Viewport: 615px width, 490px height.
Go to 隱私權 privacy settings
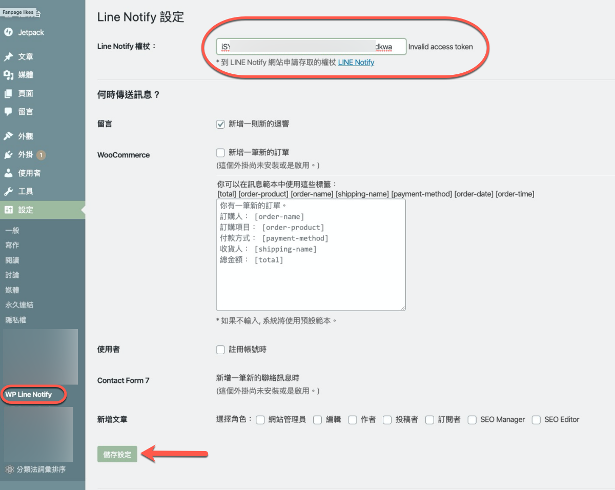(x=16, y=320)
